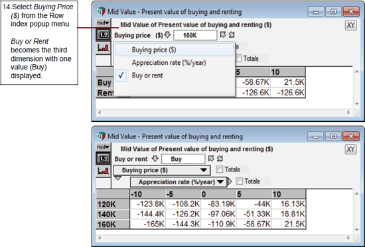Select the Buy row header in the top table
The width and height of the screenshot is (365, 247).
point(104,83)
